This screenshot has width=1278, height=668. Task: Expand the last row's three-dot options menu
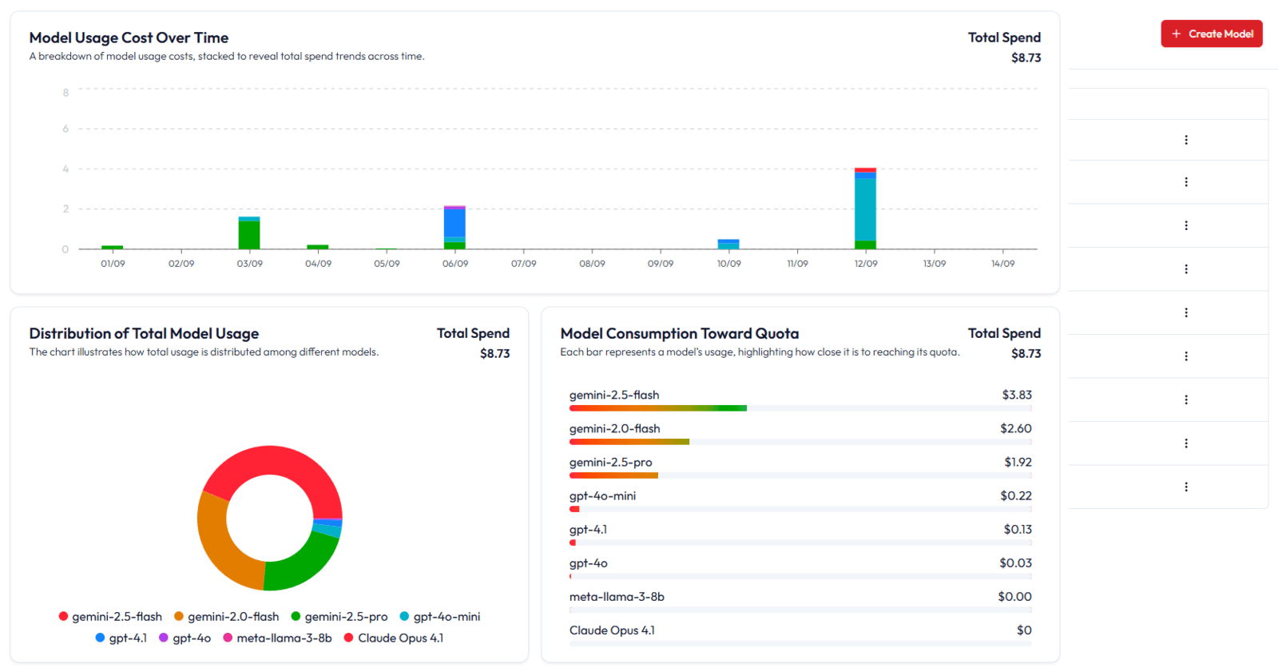pyautogui.click(x=1185, y=487)
